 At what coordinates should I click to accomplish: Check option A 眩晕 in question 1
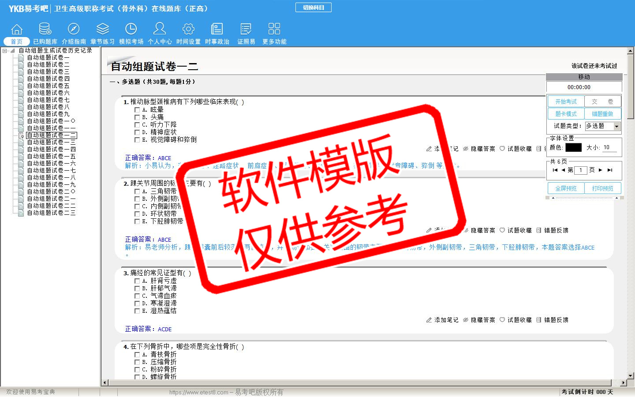137,110
